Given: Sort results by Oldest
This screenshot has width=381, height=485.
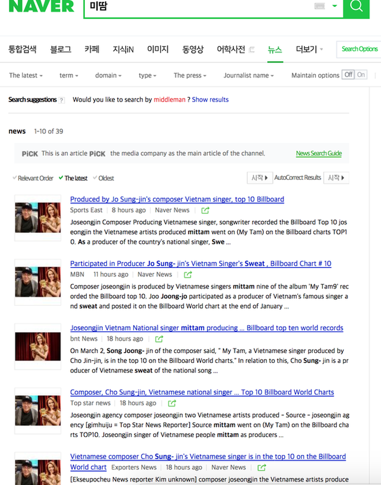Looking at the screenshot, I should click(x=104, y=178).
